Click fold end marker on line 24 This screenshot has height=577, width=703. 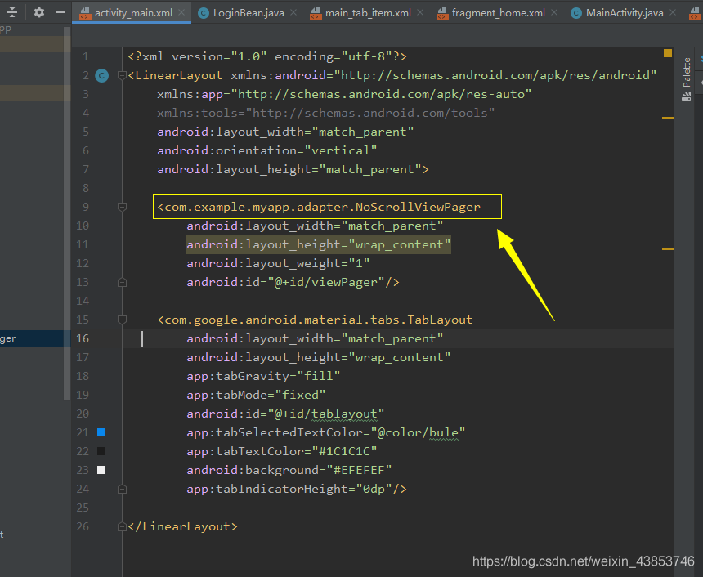(x=122, y=489)
